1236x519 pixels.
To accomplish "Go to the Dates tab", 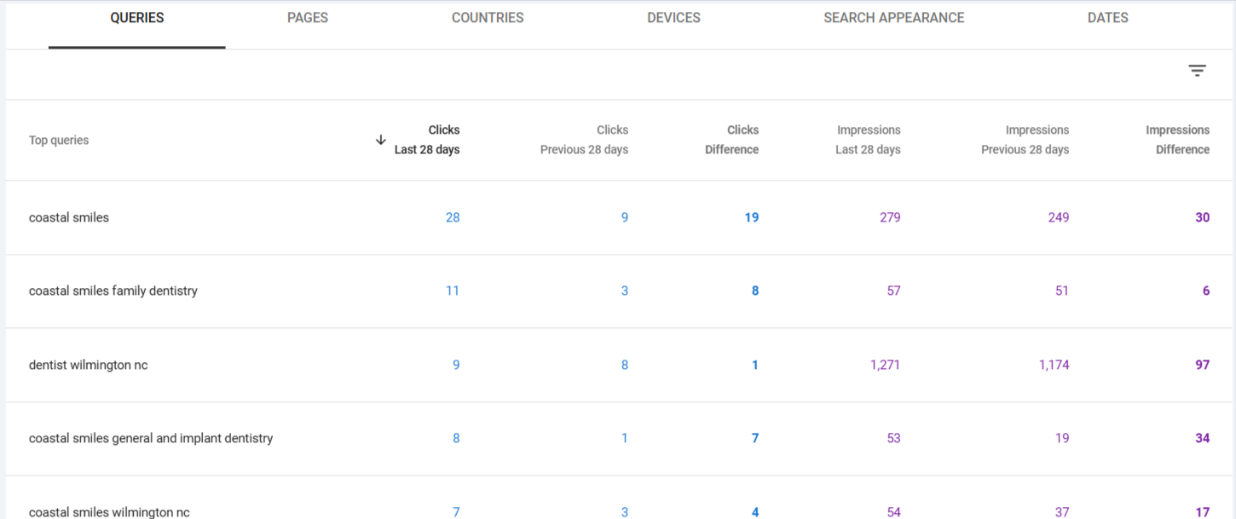I will click(1107, 18).
